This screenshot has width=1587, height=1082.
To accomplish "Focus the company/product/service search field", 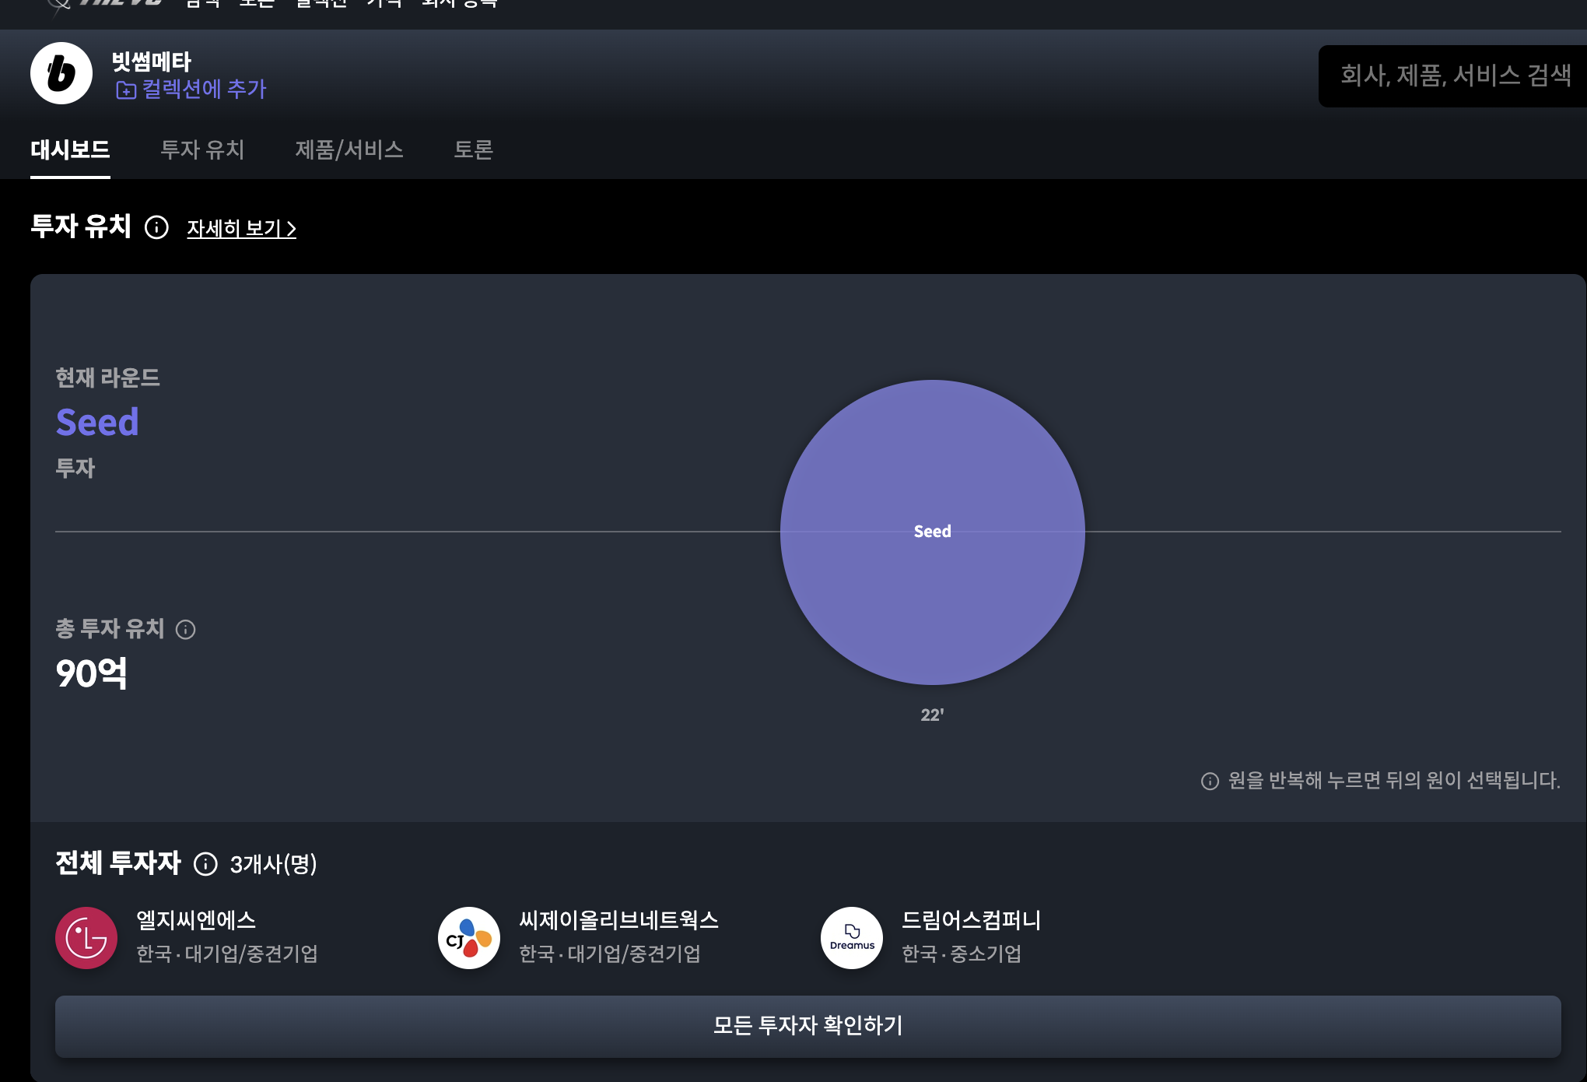I will [x=1455, y=76].
